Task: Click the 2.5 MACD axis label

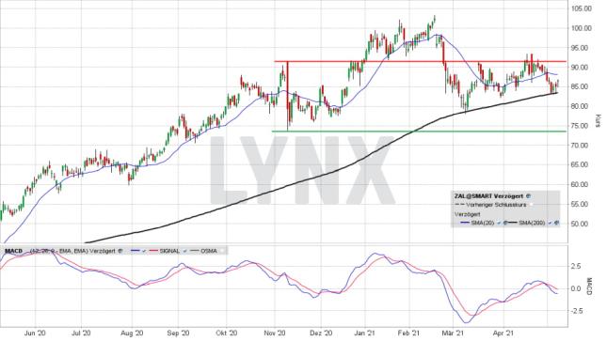Action: coord(576,266)
